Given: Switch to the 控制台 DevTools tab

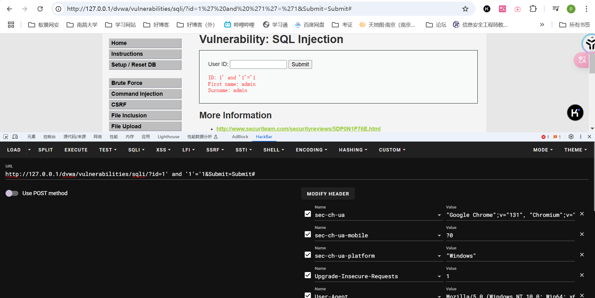Looking at the screenshot, I should (x=50, y=137).
